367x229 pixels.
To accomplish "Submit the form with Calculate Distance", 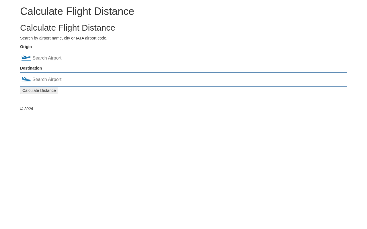I will (x=39, y=90).
